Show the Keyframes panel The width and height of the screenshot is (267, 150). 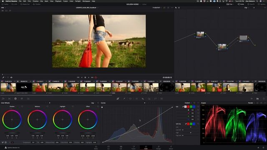pyautogui.click(x=252, y=99)
